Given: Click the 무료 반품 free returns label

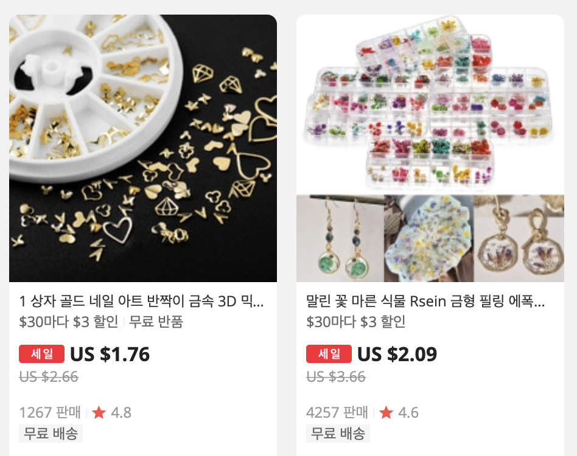Looking at the screenshot, I should point(156,322).
